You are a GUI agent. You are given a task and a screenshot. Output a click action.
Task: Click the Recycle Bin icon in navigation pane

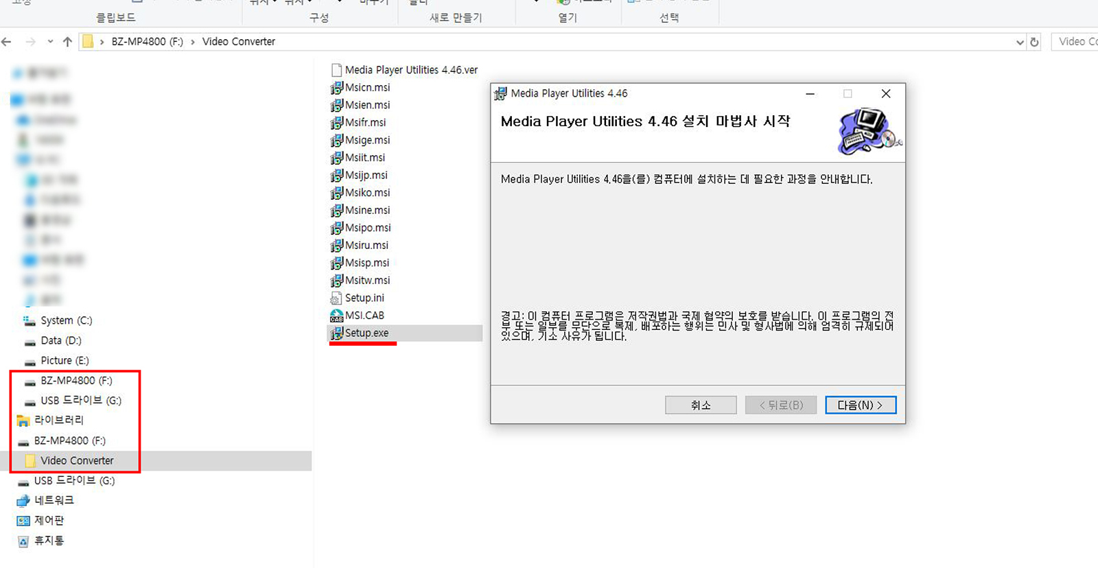click(x=23, y=541)
